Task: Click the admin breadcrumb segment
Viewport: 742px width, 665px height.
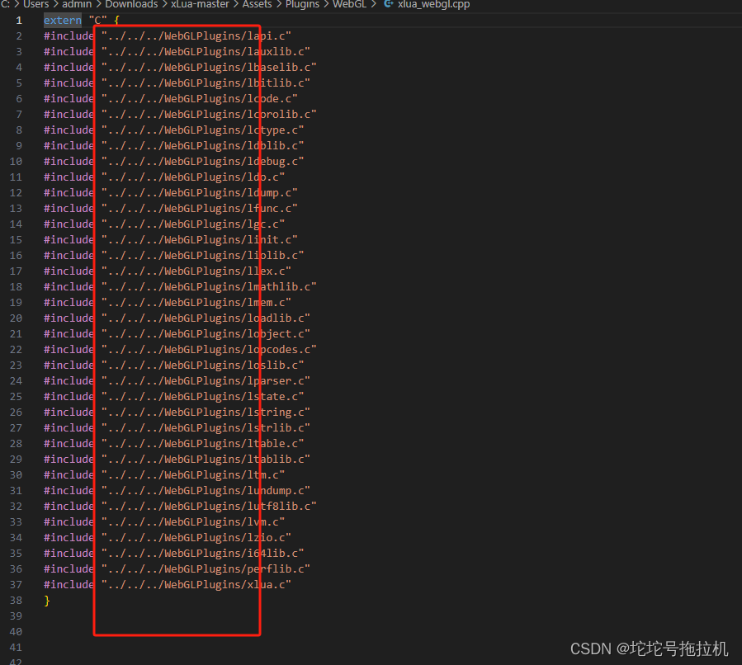Action: click(x=77, y=4)
